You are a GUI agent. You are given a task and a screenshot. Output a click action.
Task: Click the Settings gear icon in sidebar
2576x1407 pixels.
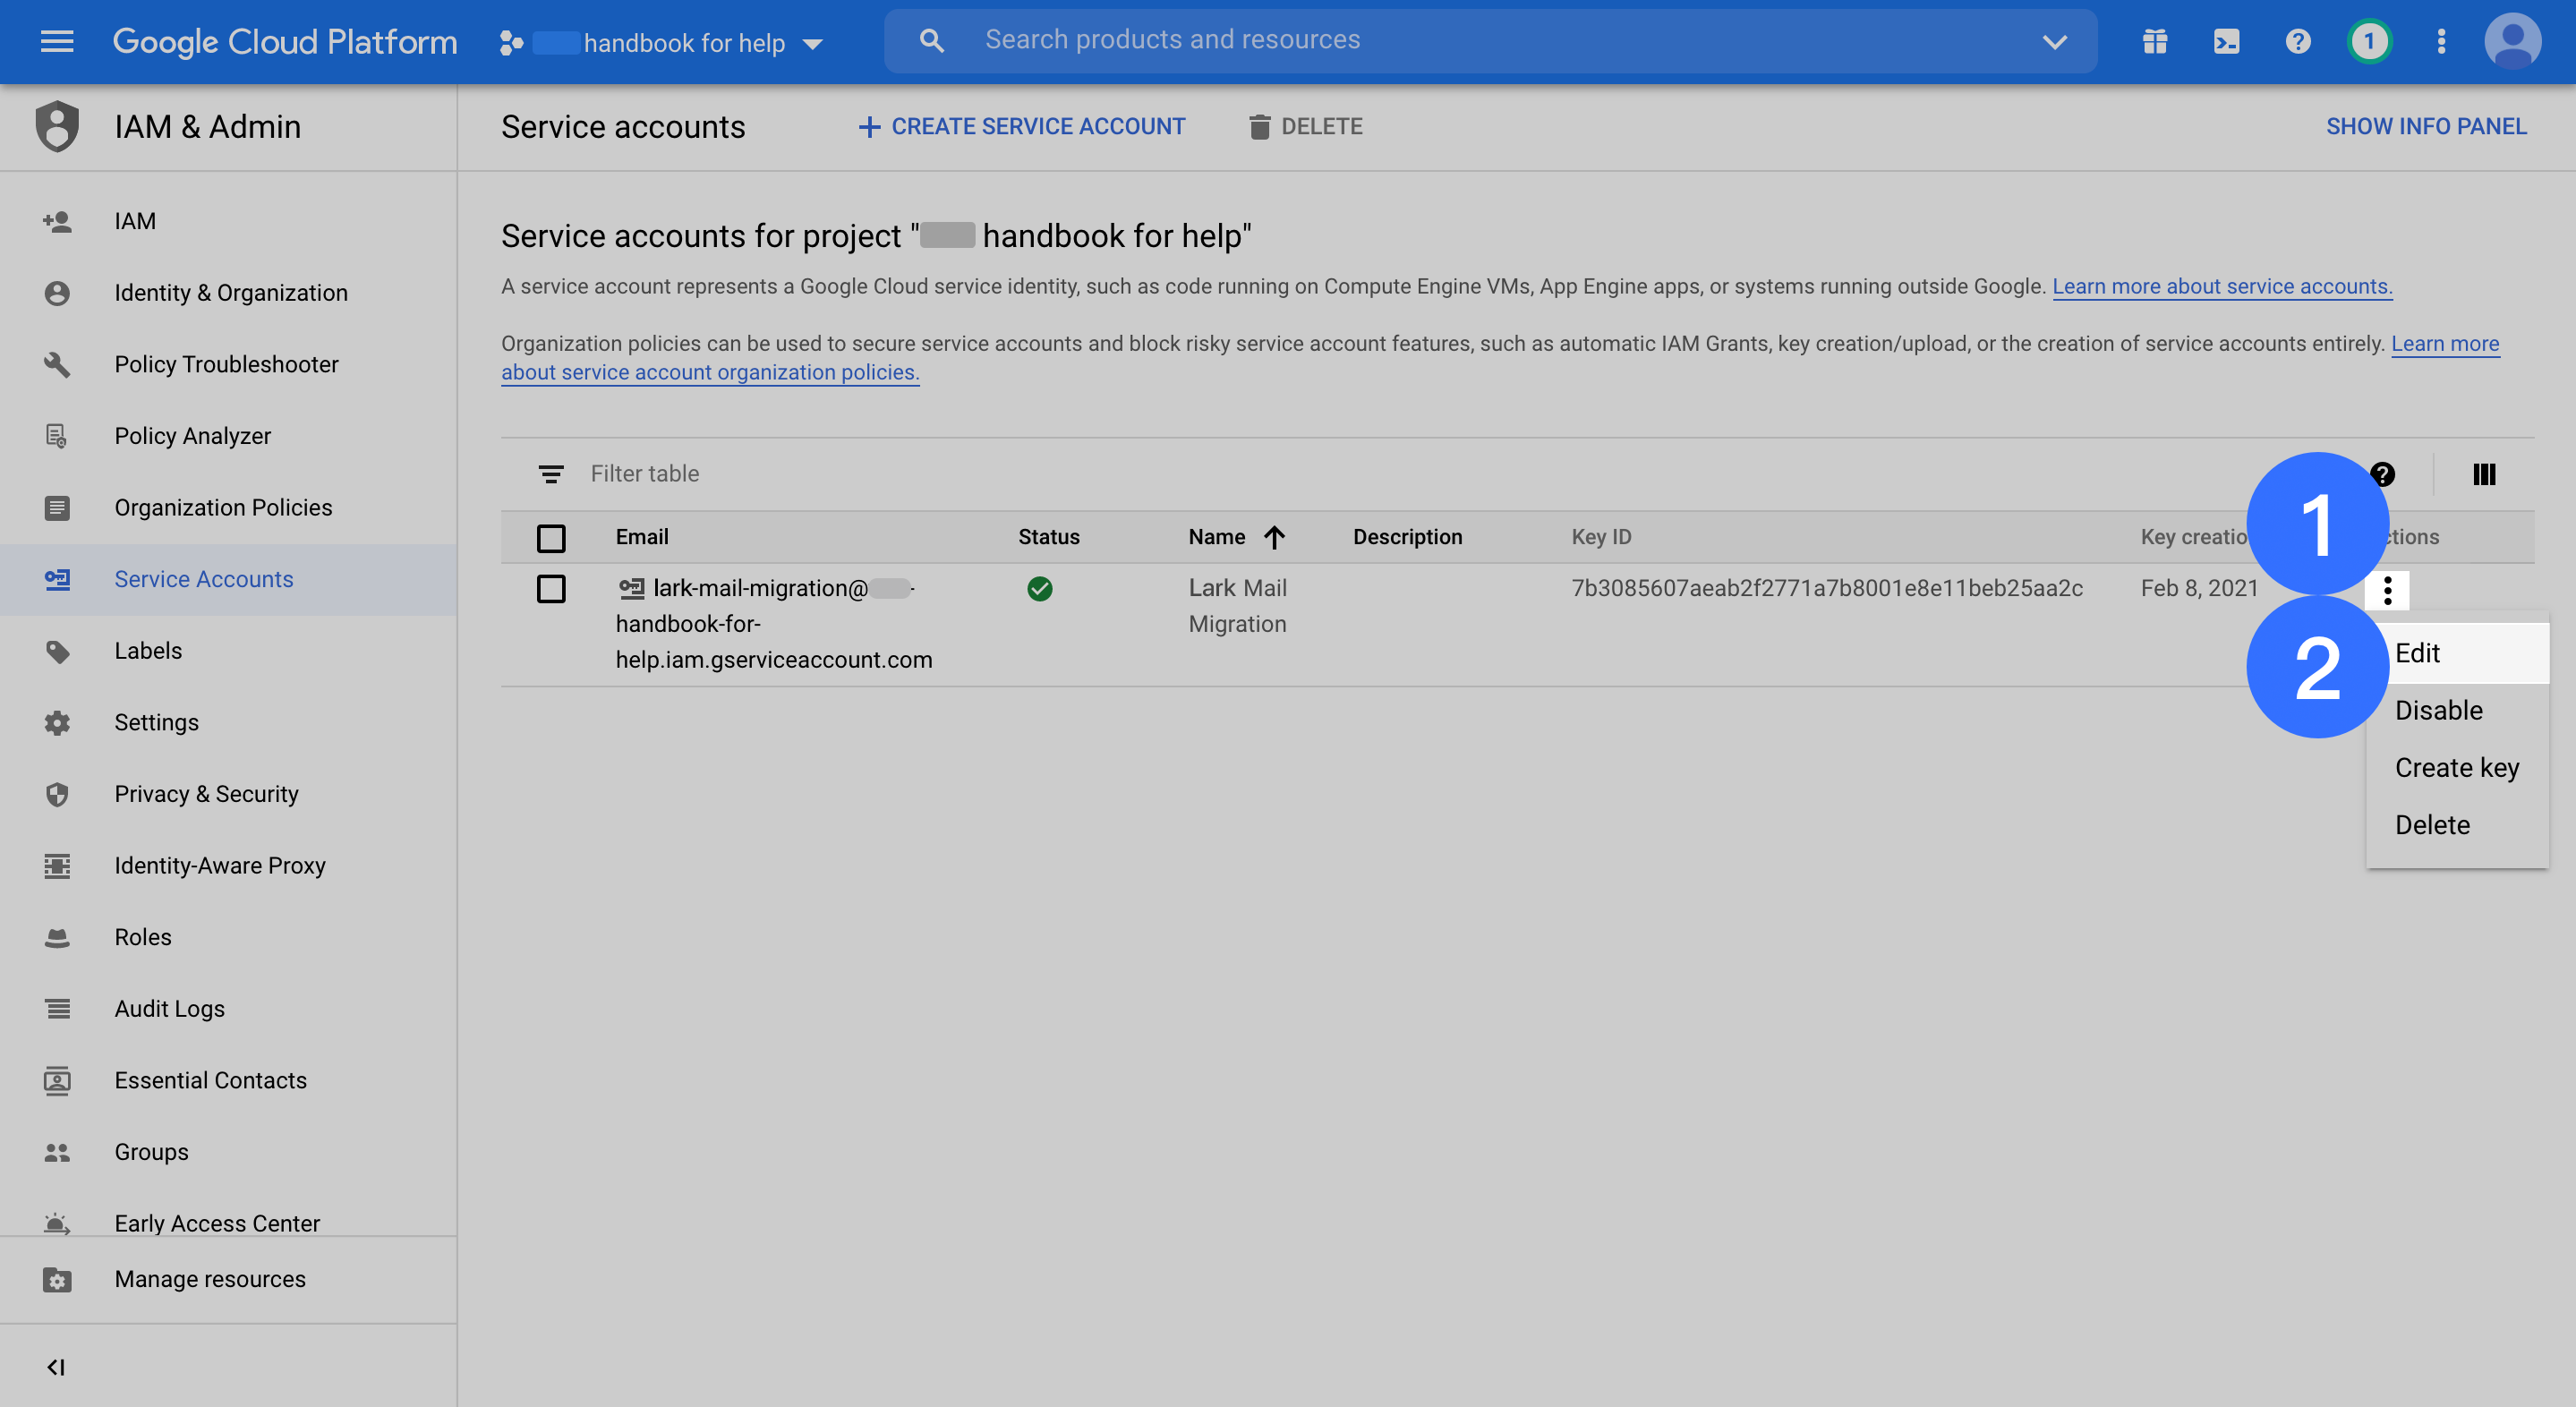pos(57,723)
